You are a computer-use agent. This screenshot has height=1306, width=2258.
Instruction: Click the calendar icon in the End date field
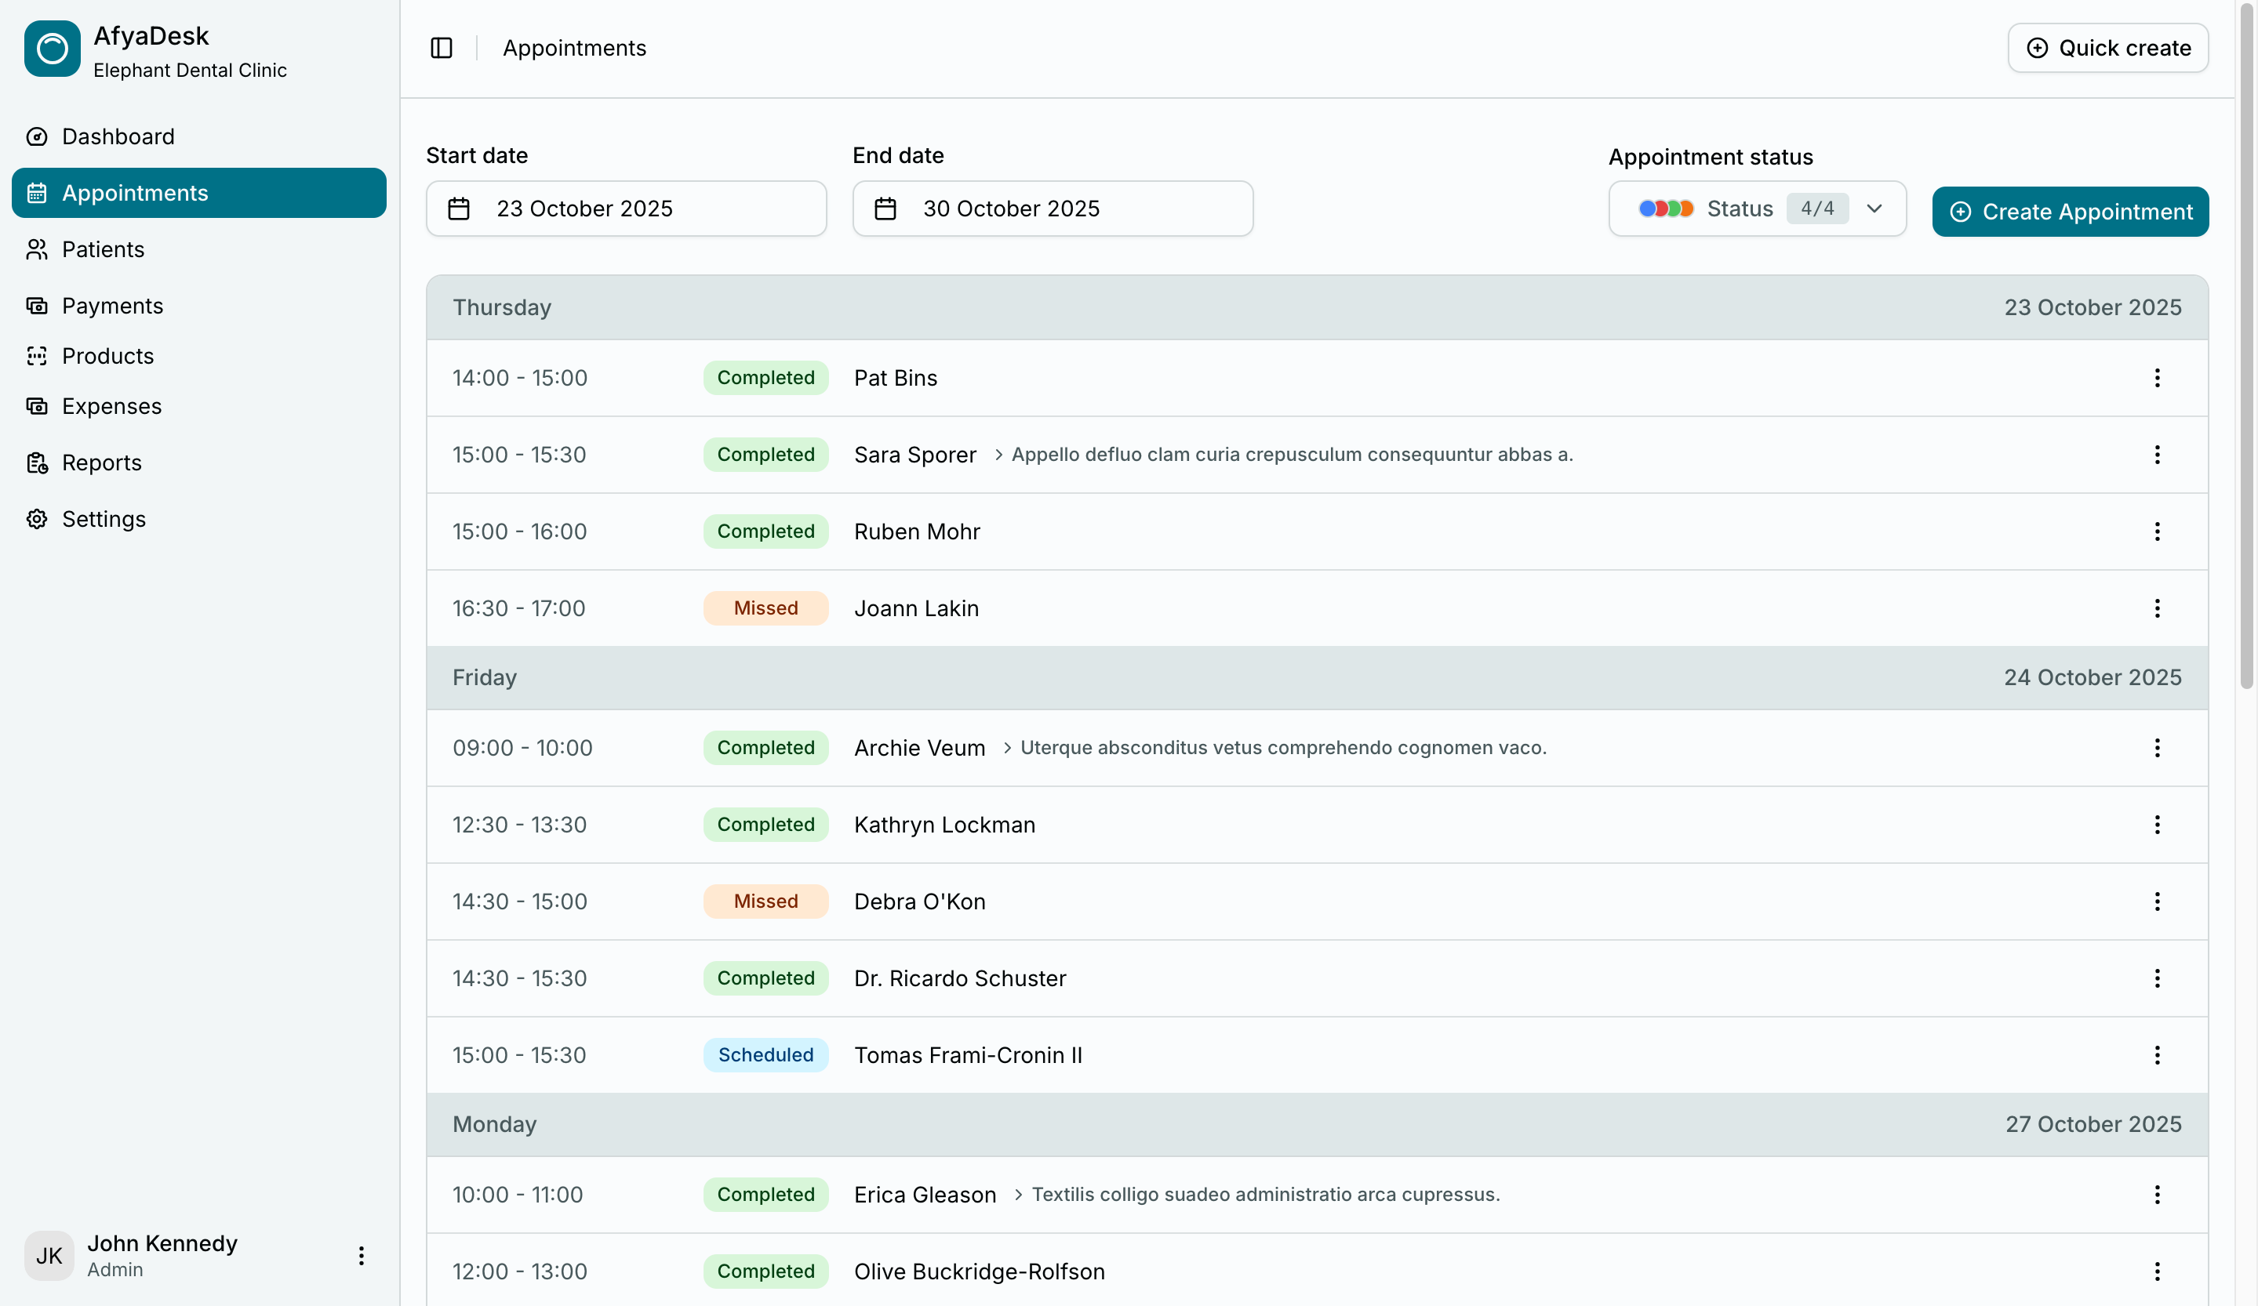tap(885, 209)
